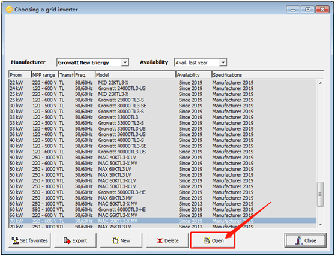Select the MAX 60KTL3 LV row
335x256 pixels.
click(x=163, y=169)
